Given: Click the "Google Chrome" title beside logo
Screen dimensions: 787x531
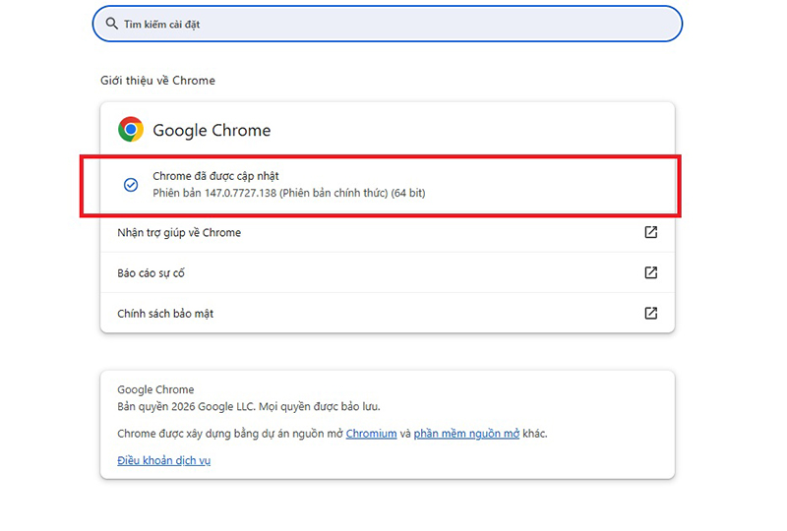Looking at the screenshot, I should point(212,131).
